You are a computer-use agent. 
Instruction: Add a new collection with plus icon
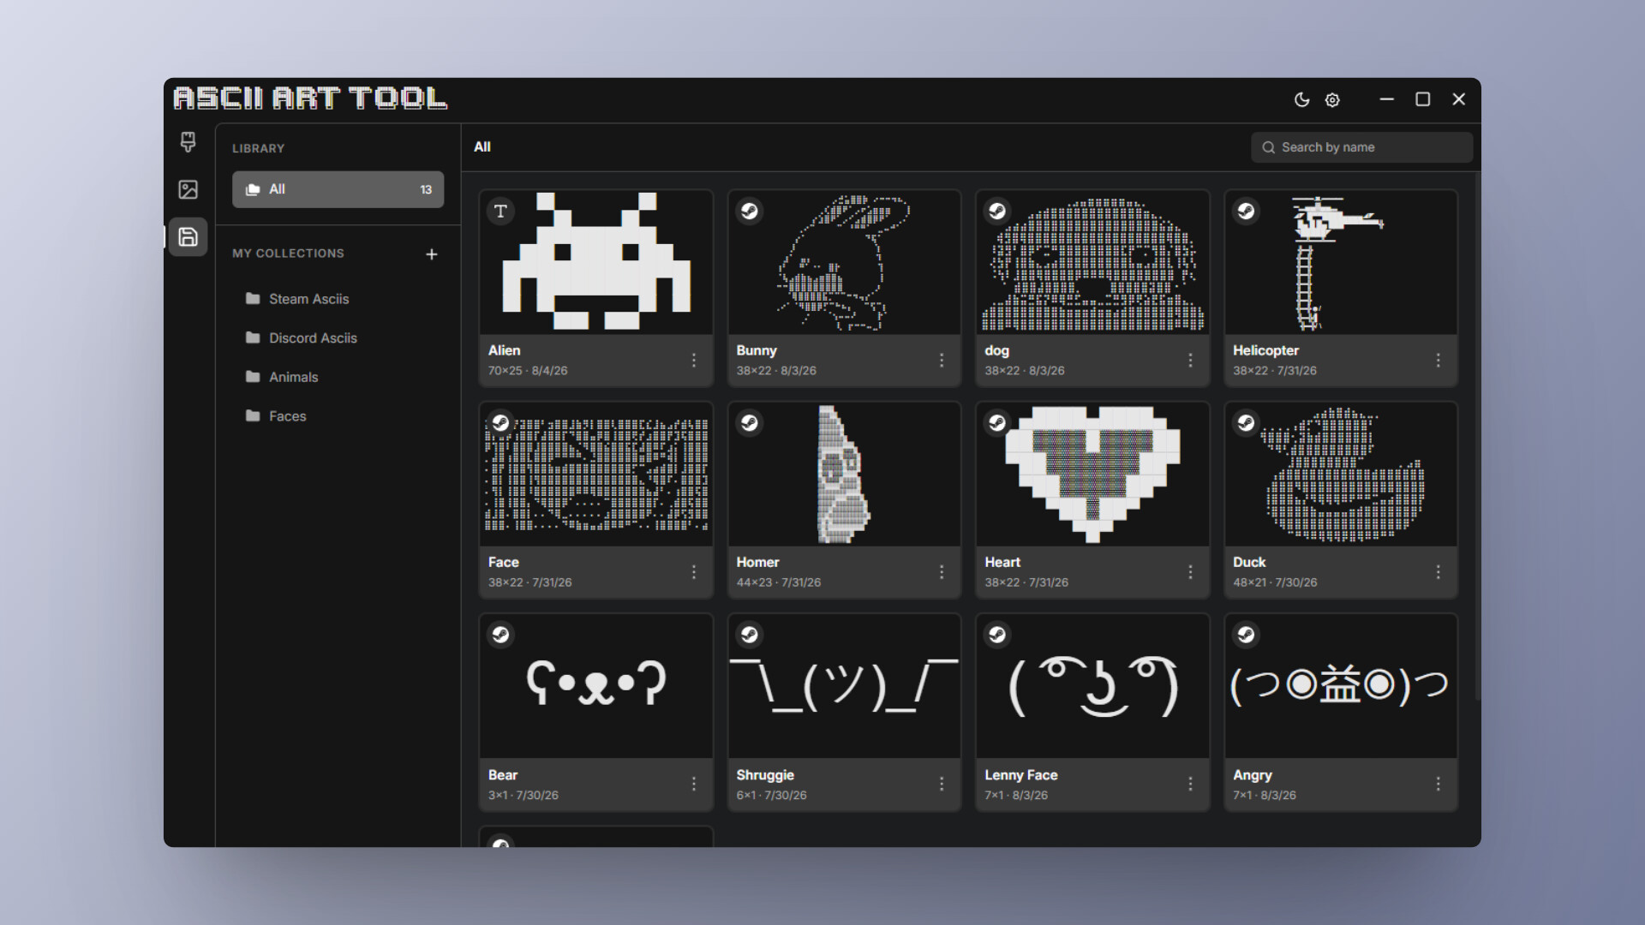432,254
